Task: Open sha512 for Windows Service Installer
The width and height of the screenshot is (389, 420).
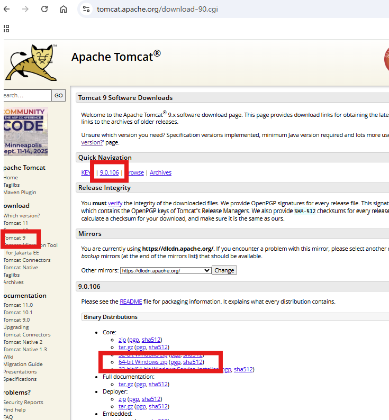Action: click(x=243, y=369)
